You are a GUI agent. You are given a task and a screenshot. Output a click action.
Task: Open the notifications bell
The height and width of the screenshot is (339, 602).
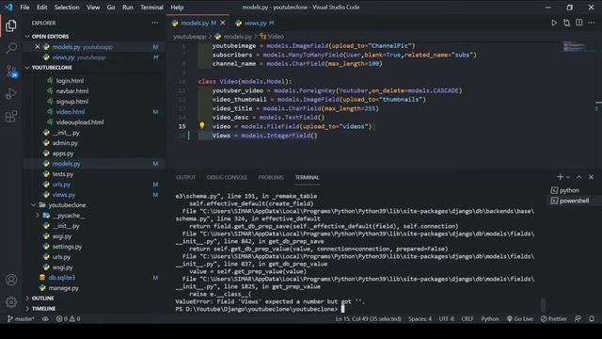[592, 318]
